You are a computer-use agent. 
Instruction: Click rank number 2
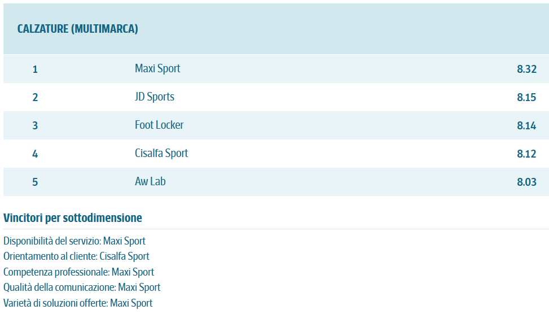coord(35,98)
